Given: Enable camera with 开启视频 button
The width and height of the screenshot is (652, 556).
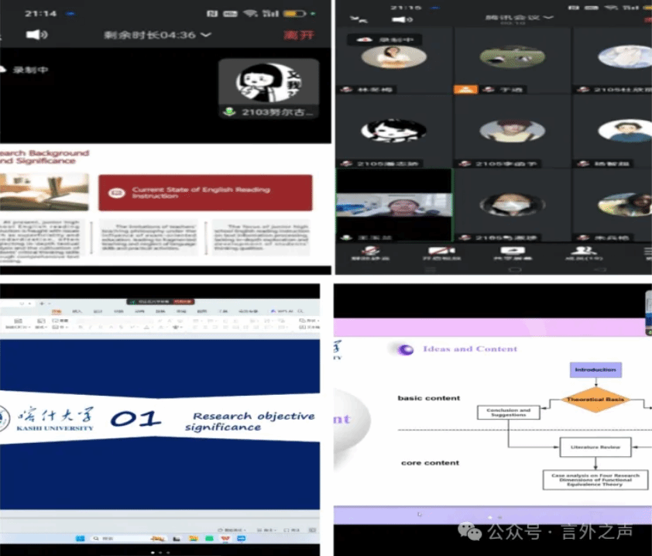Looking at the screenshot, I should (441, 252).
